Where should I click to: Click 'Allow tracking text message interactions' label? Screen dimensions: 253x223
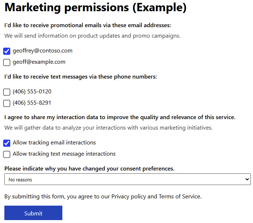coord(64,154)
